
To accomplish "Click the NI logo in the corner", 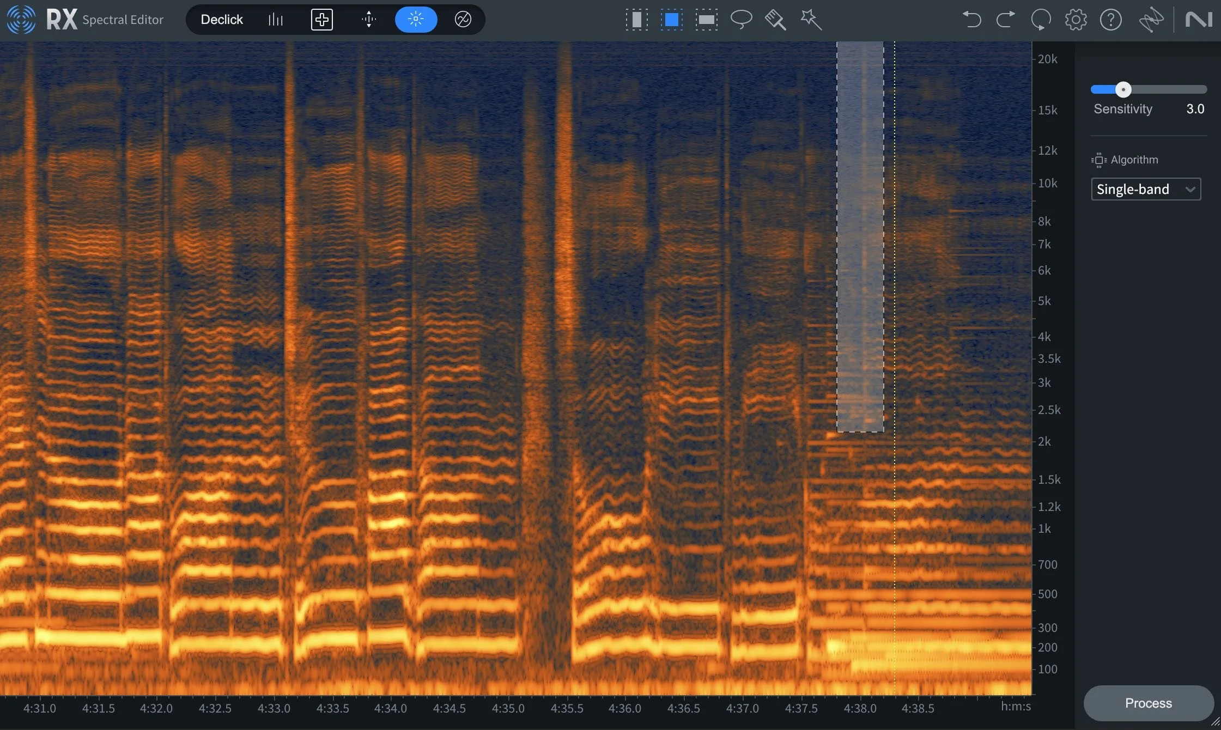I will [x=1199, y=20].
